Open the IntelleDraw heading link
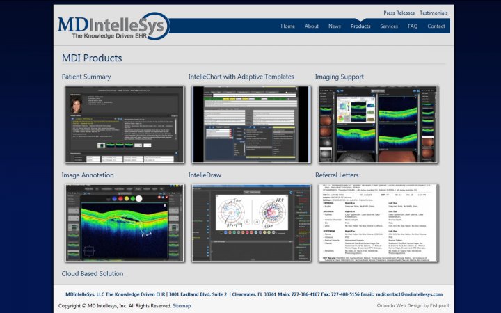The width and height of the screenshot is (501, 313). [205, 175]
